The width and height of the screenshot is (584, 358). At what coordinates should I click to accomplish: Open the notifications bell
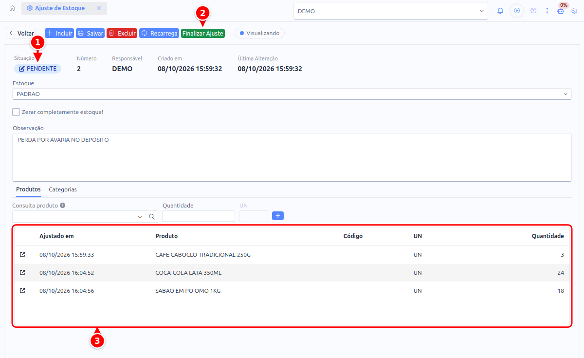click(500, 11)
